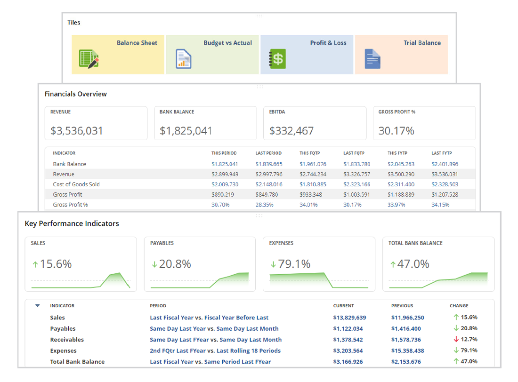Viewport: 518px width, 382px height.
Task: Select the Gross Profit % summary card
Action: (424, 123)
